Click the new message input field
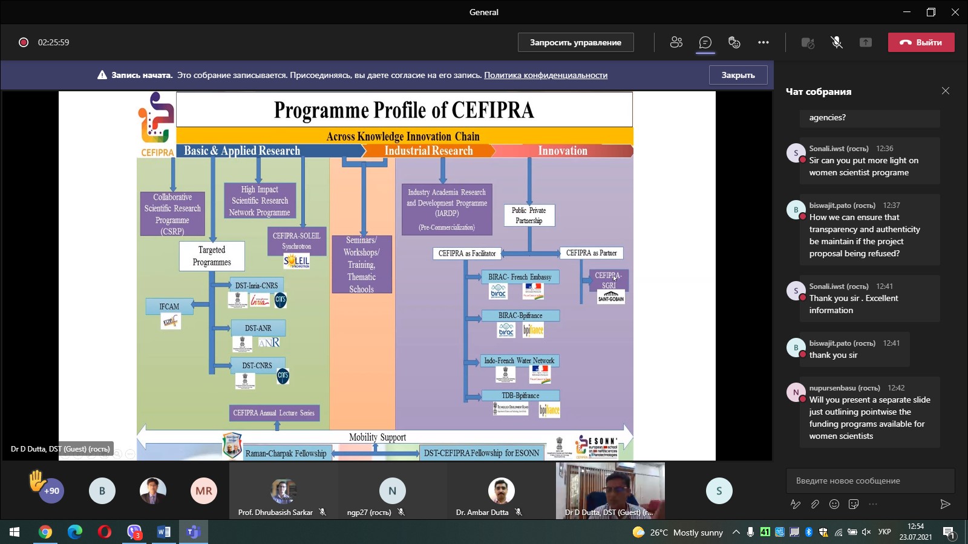 click(870, 481)
